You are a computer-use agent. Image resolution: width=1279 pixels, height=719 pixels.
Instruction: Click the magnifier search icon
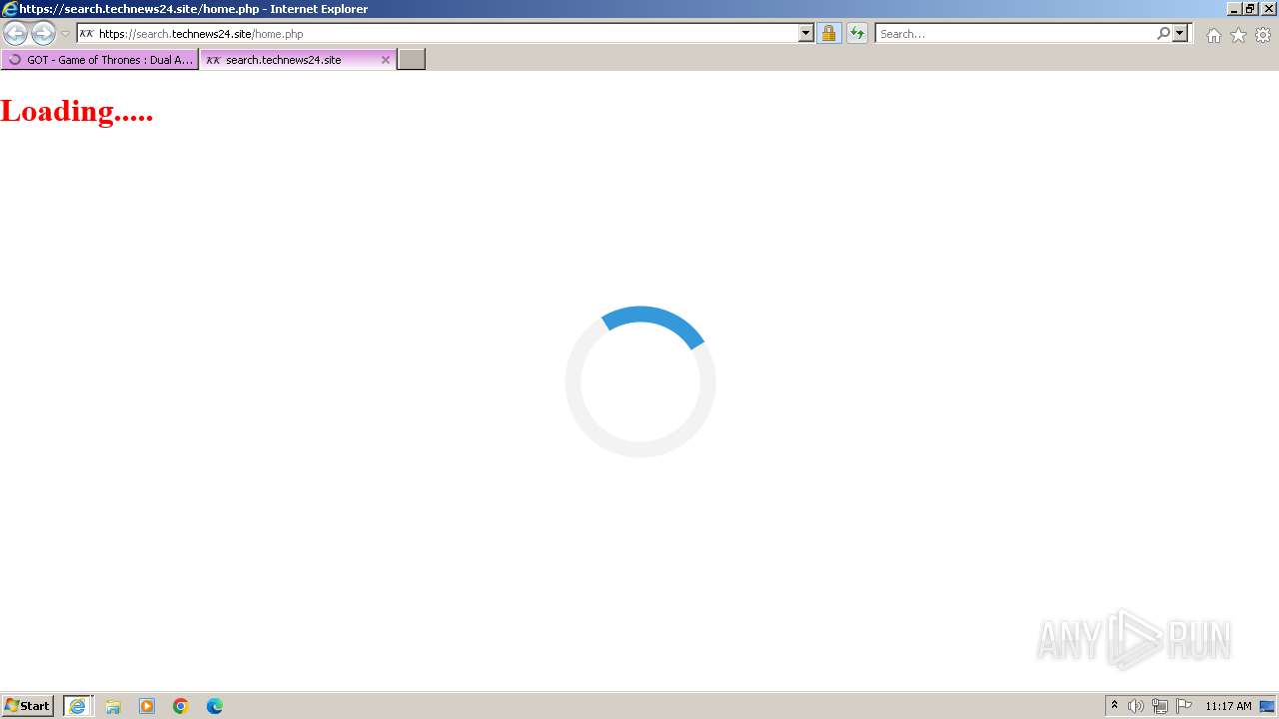(1163, 34)
